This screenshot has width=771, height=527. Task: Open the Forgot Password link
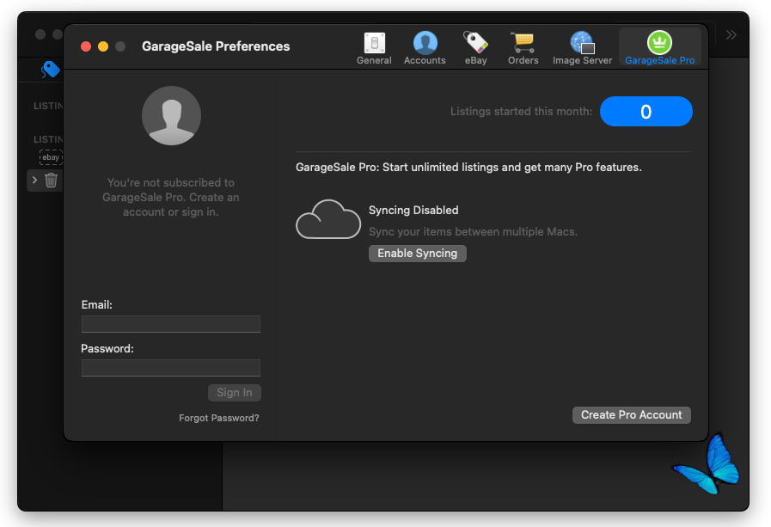pos(219,418)
